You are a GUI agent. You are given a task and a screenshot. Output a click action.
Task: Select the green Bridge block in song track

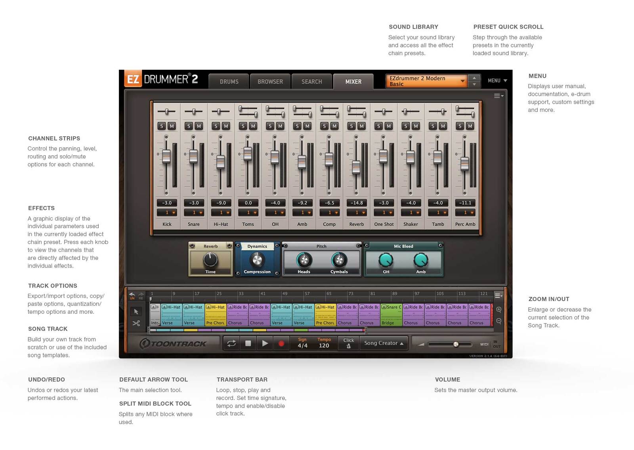(391, 315)
